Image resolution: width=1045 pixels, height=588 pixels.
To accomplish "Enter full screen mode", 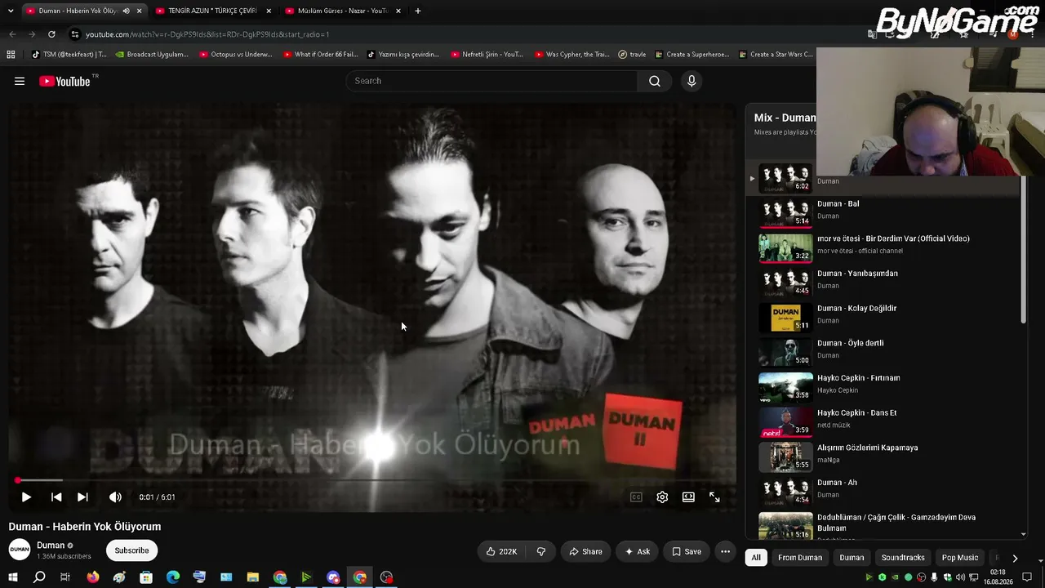I will coord(714,497).
